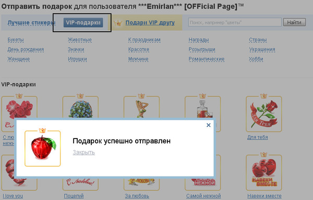Select the I love you ribbon heart thumbnail

click(8, 172)
